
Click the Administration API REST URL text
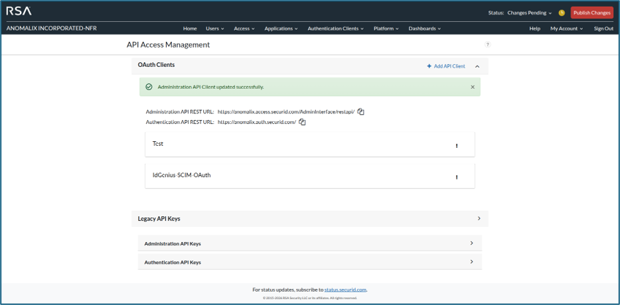[x=286, y=112]
